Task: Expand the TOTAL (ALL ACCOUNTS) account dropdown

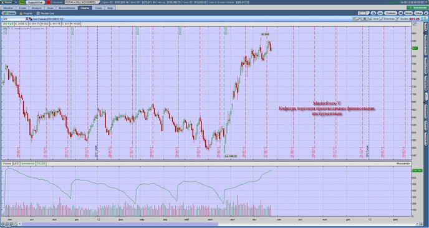Action: tap(82, 2)
